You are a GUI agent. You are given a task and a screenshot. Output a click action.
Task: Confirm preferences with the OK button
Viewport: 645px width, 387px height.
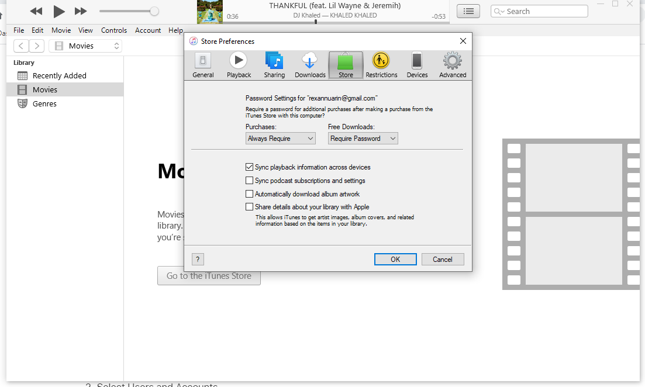[395, 260]
